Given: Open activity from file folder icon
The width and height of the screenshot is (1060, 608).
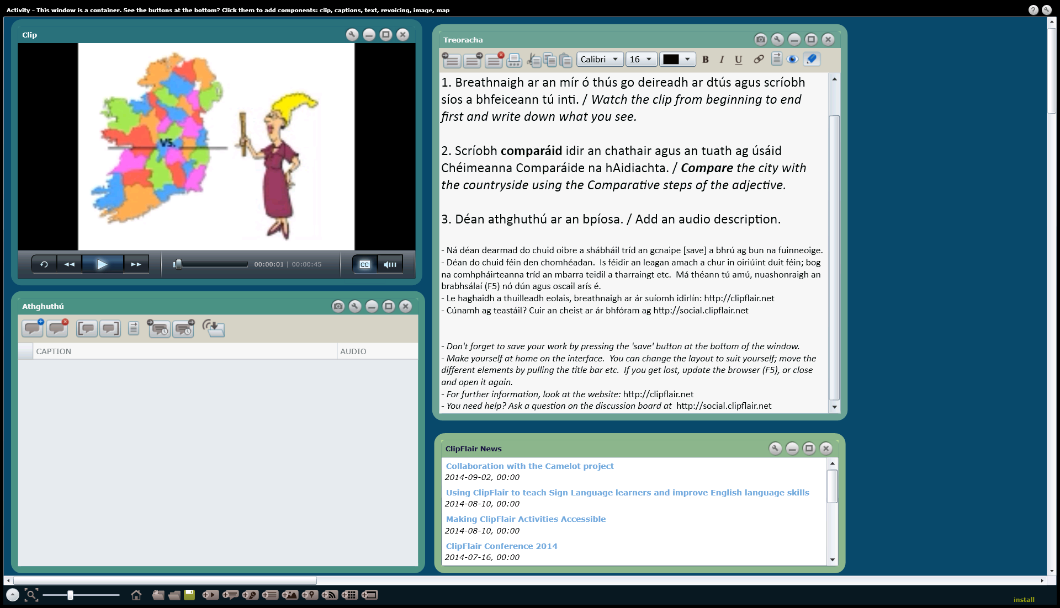Looking at the screenshot, I should click(x=174, y=595).
